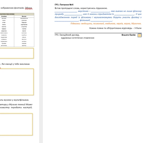Click the orange Підказки hint line

tap(106, 24)
